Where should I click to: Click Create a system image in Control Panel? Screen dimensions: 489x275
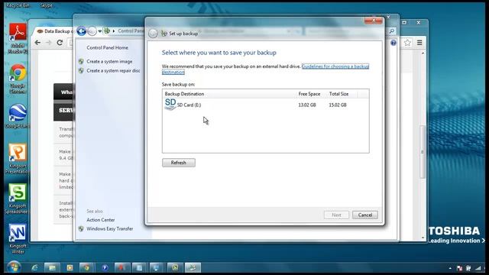(109, 61)
